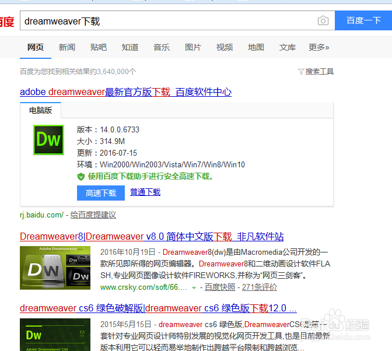This screenshot has height=351, width=392.
Task: Open the 文库 library tab
Action: (288, 47)
